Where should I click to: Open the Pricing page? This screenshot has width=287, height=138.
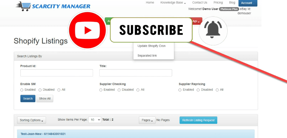pyautogui.click(x=218, y=2)
